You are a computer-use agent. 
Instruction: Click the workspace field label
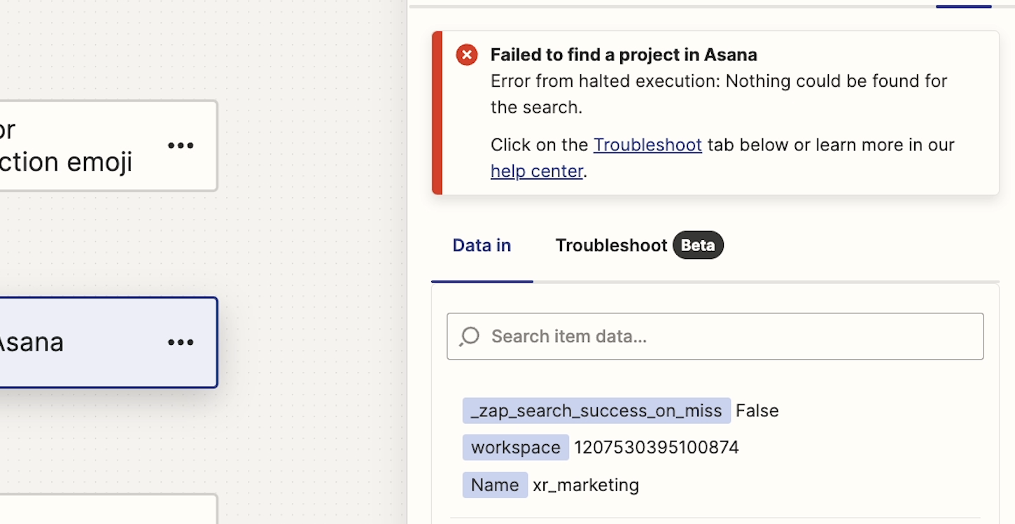click(516, 448)
